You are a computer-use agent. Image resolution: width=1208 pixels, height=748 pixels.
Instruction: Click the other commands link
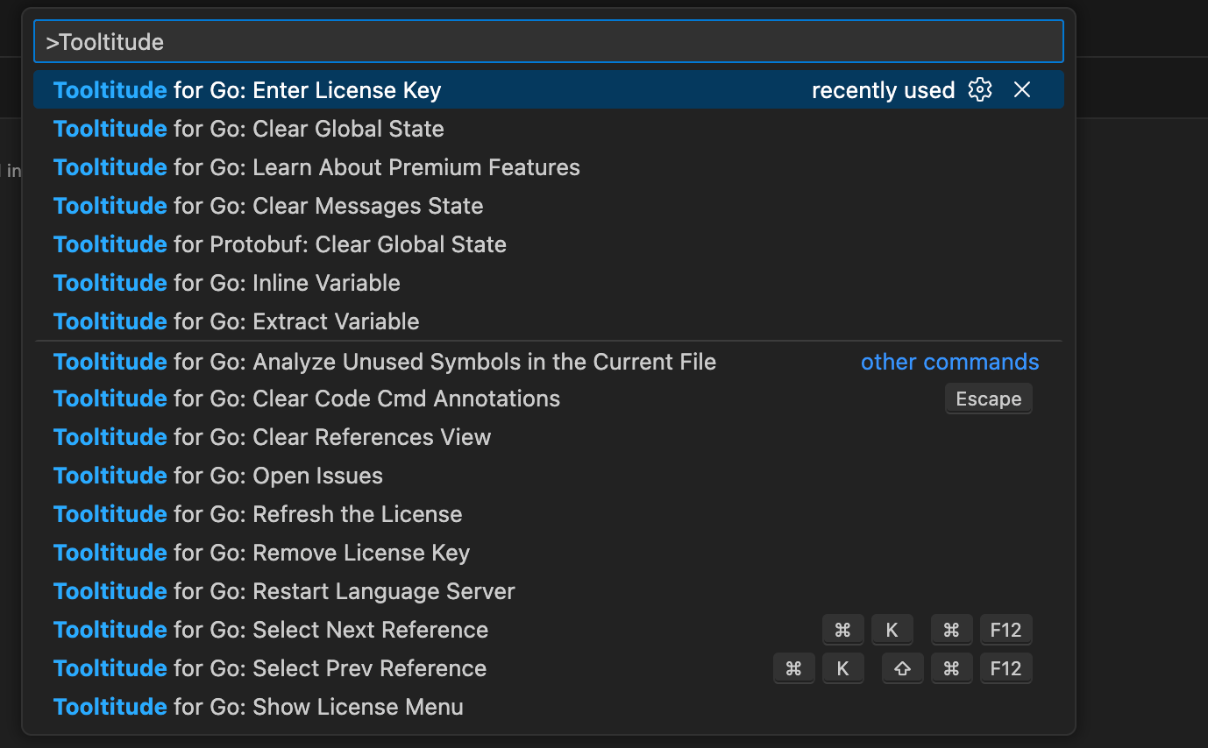949,361
